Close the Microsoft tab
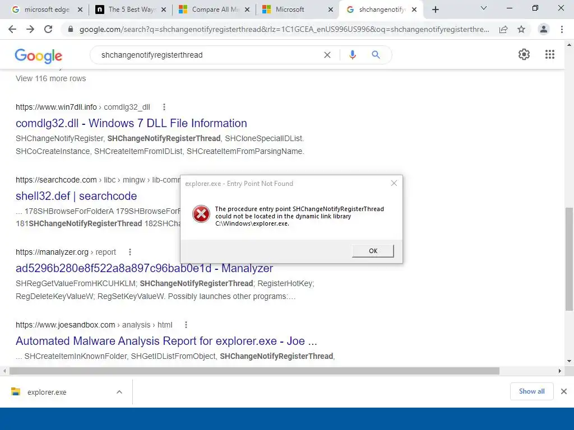 click(331, 10)
